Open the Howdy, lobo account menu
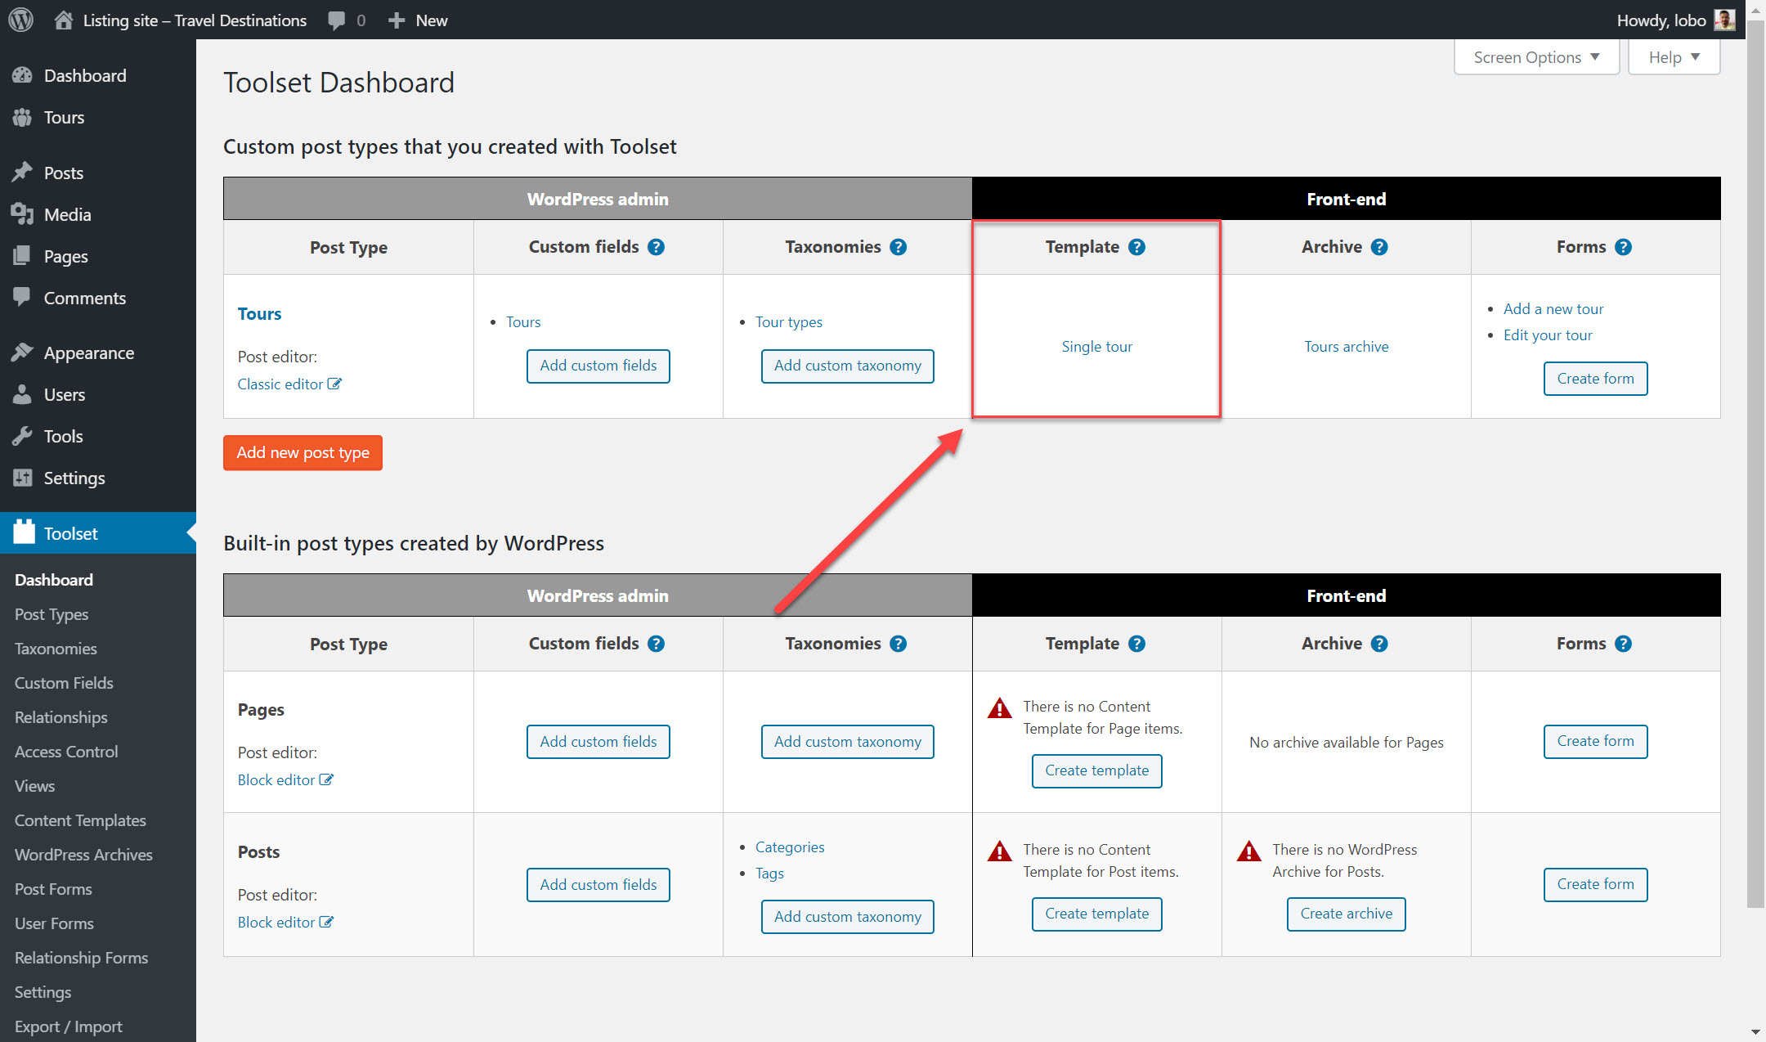Screen dimensions: 1766x1042 coord(1675,20)
